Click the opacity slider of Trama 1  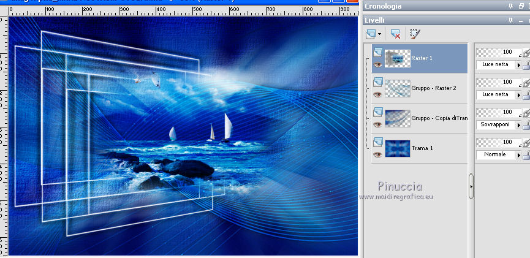point(499,143)
